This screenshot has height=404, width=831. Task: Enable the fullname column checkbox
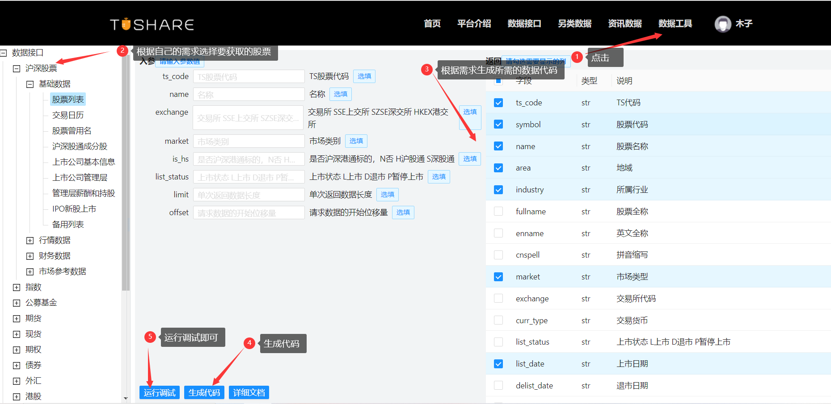tap(498, 211)
